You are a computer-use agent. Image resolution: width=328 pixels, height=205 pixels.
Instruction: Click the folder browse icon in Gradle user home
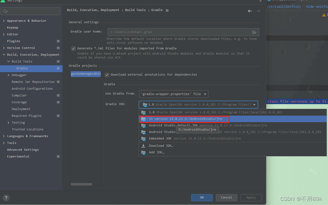pyautogui.click(x=254, y=32)
